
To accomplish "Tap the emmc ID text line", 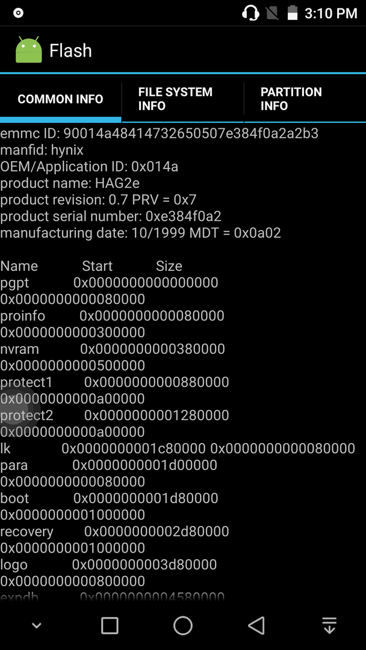I will (x=159, y=134).
